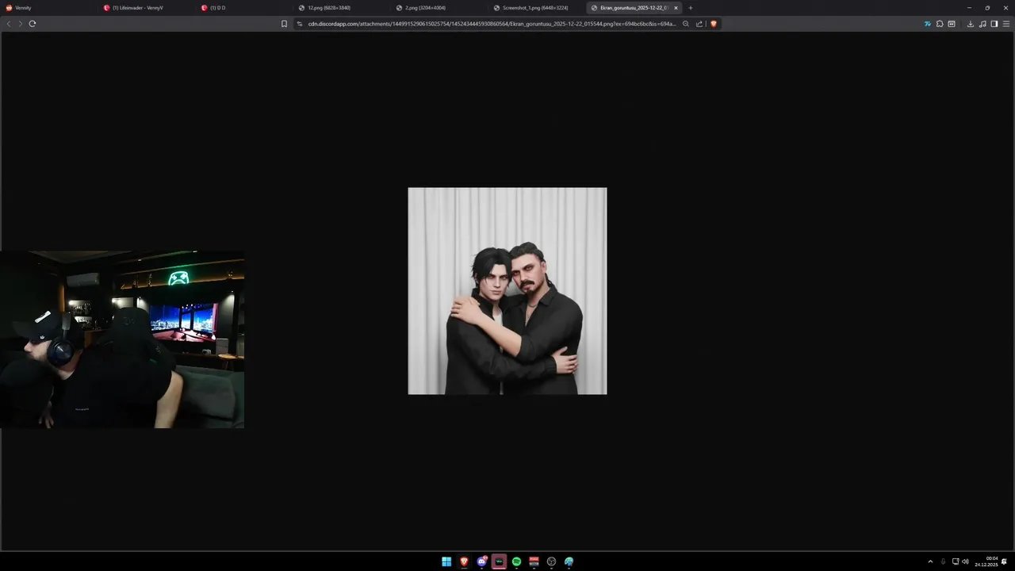Open network settings tray icon

point(956,561)
